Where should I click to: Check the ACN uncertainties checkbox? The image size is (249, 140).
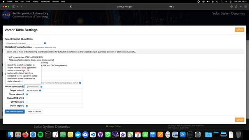(7, 60)
